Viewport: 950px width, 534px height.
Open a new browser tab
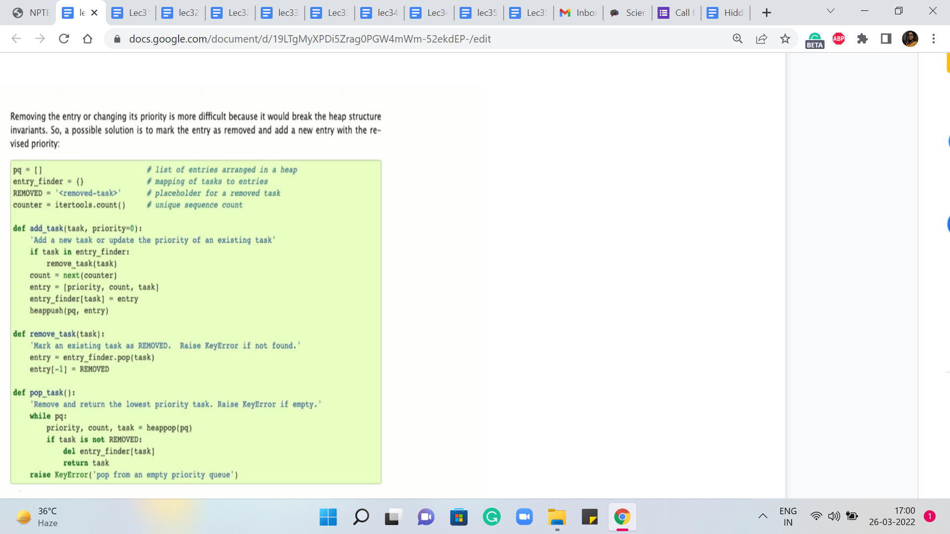(x=766, y=13)
